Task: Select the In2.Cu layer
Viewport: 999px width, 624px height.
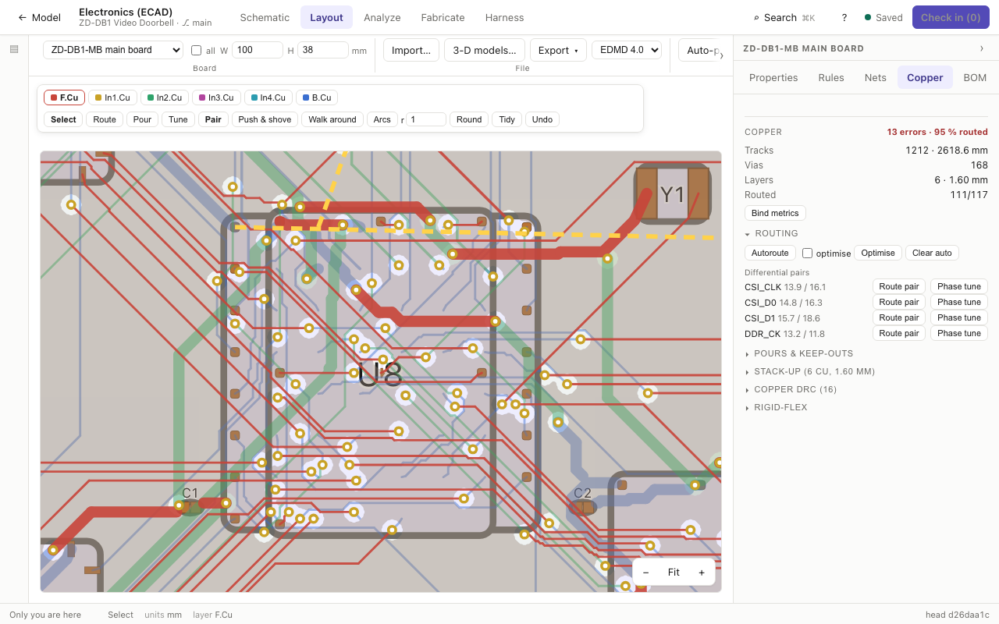Action: point(165,97)
